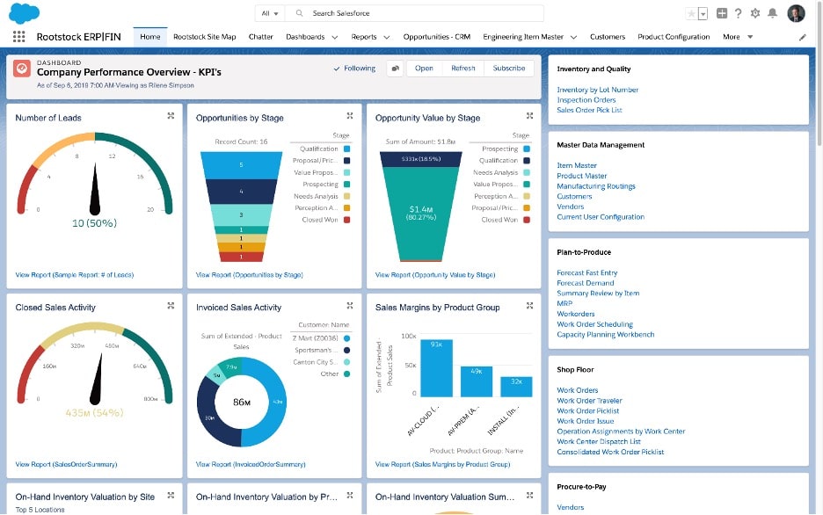Expand the Closed Sales Activity chart

pyautogui.click(x=171, y=305)
